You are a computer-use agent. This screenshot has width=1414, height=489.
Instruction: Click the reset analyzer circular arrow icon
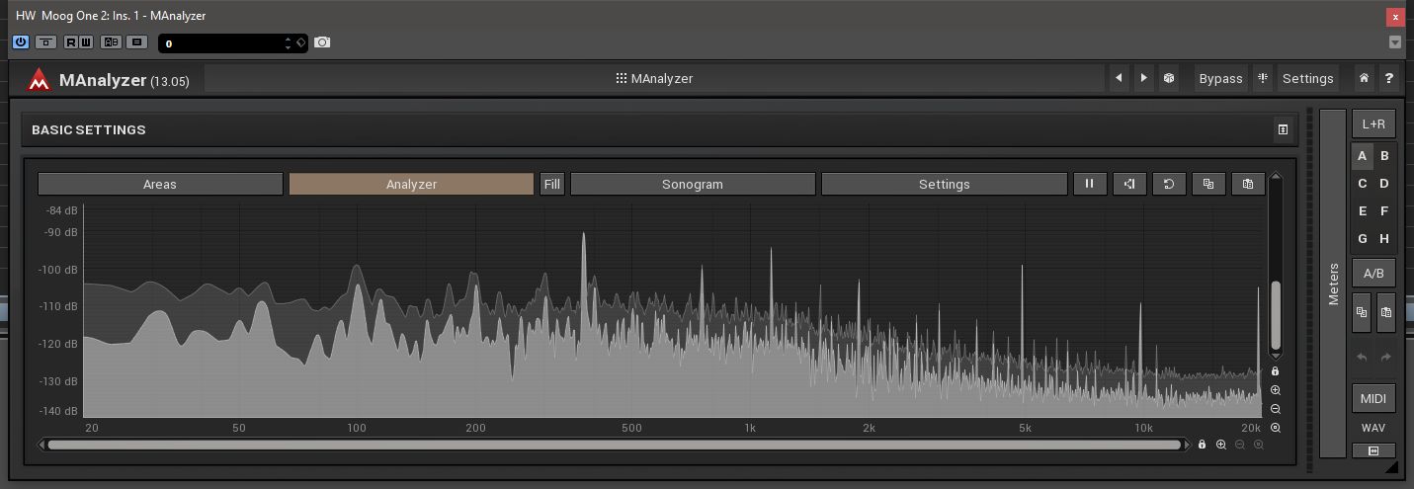click(1168, 184)
